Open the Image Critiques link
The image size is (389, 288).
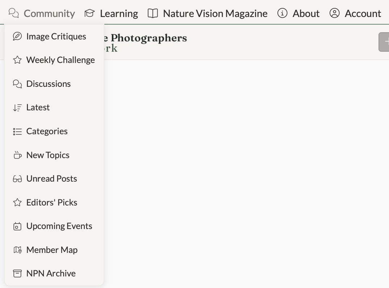(x=56, y=37)
